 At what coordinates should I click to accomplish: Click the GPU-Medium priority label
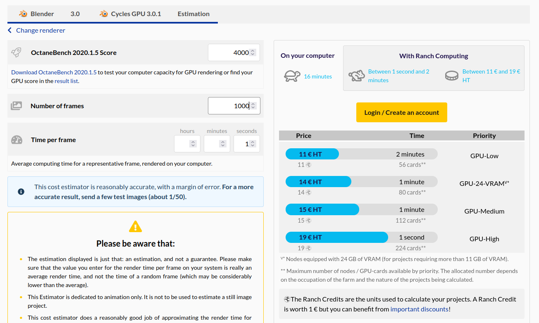484,211
